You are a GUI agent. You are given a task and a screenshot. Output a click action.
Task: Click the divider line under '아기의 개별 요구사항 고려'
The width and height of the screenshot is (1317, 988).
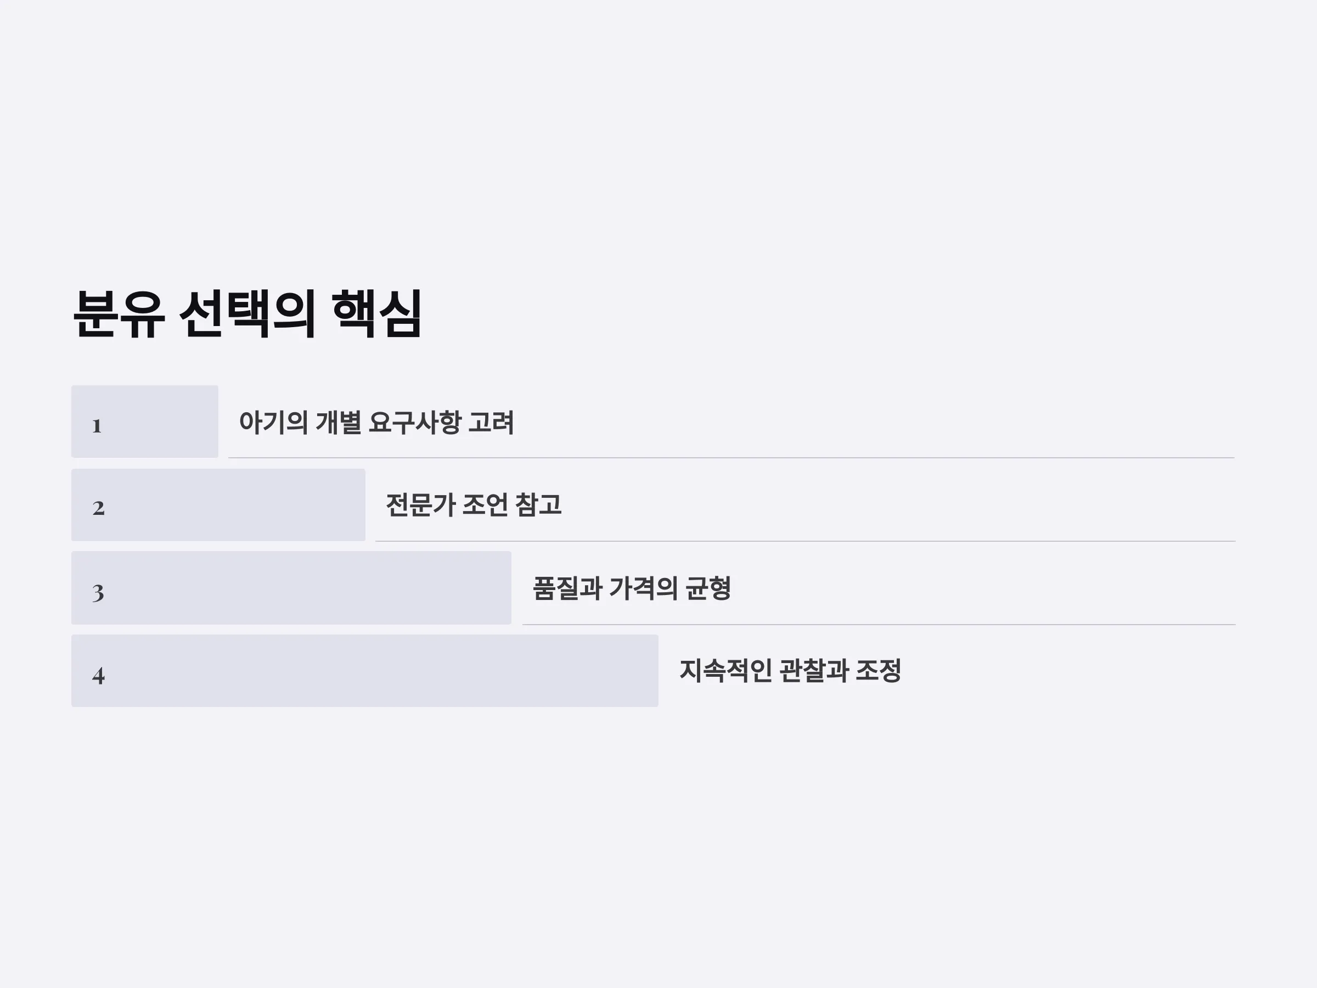tap(731, 458)
